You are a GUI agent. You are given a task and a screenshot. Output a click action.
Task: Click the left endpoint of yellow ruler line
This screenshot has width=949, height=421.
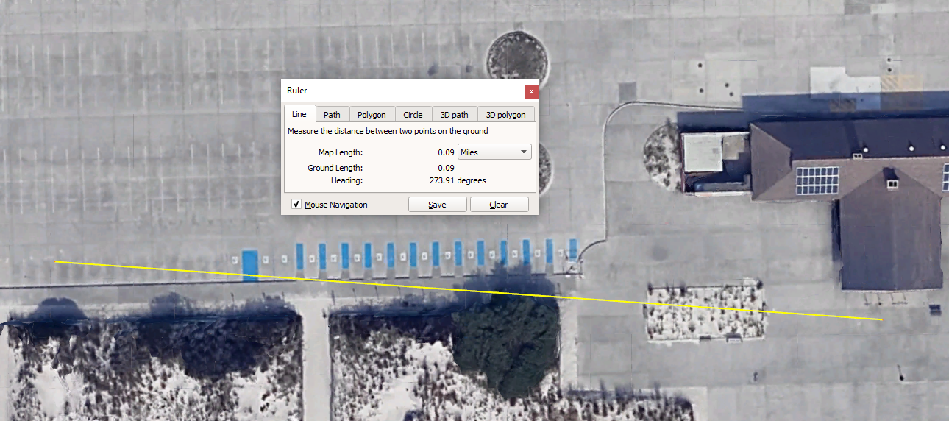[57, 261]
